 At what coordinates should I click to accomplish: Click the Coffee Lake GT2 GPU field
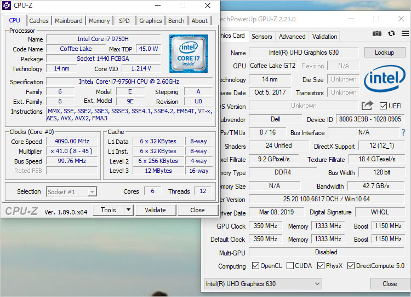tap(273, 66)
